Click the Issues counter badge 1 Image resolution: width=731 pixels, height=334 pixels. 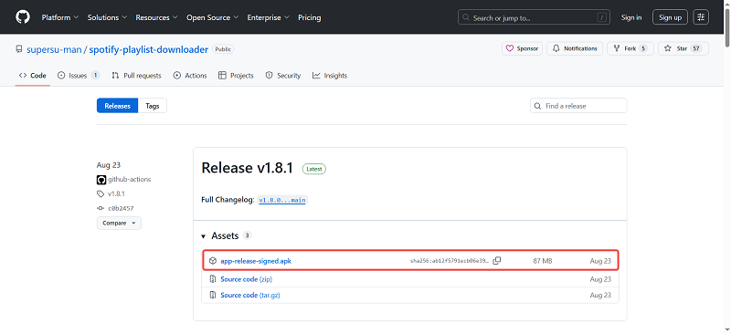coord(95,75)
